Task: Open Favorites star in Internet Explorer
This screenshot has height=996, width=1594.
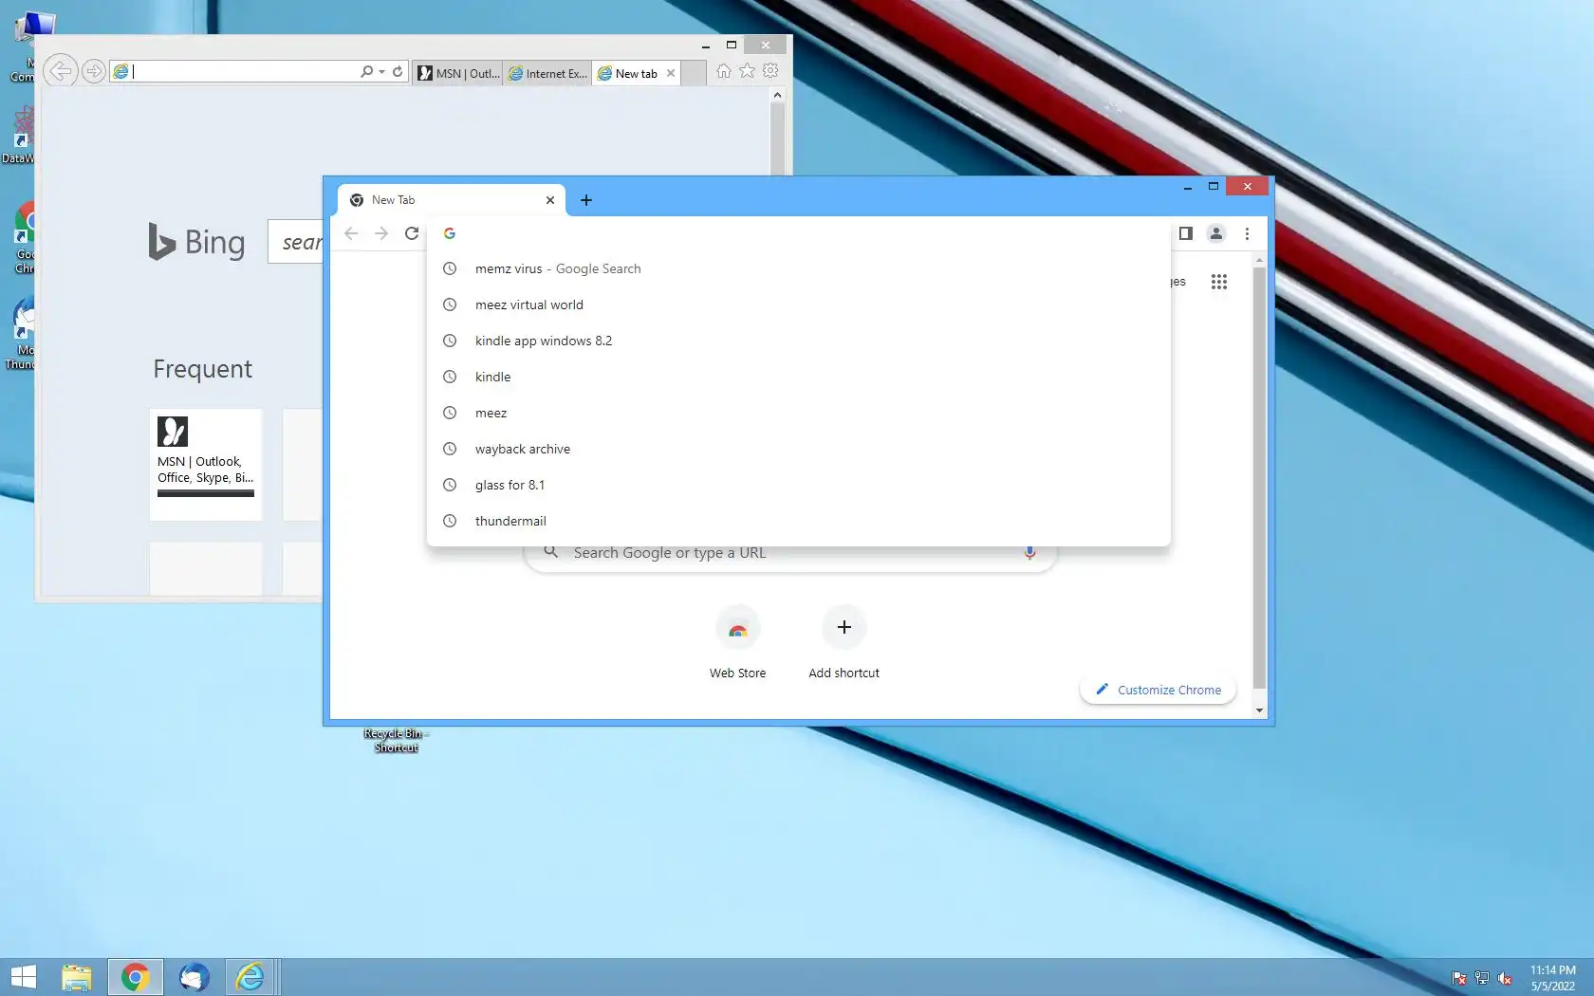Action: pos(748,71)
